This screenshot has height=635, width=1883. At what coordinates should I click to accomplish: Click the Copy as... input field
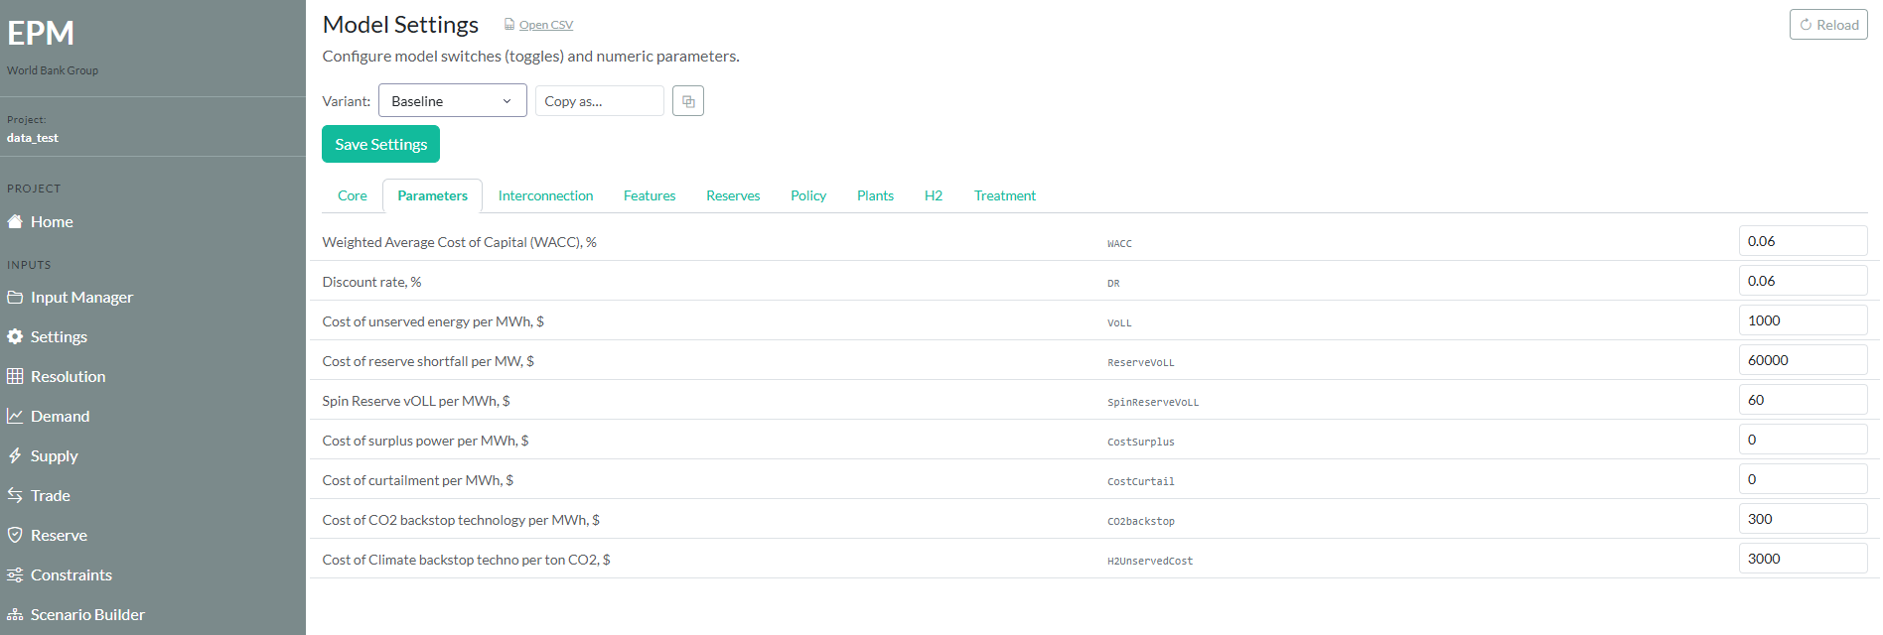click(x=600, y=101)
